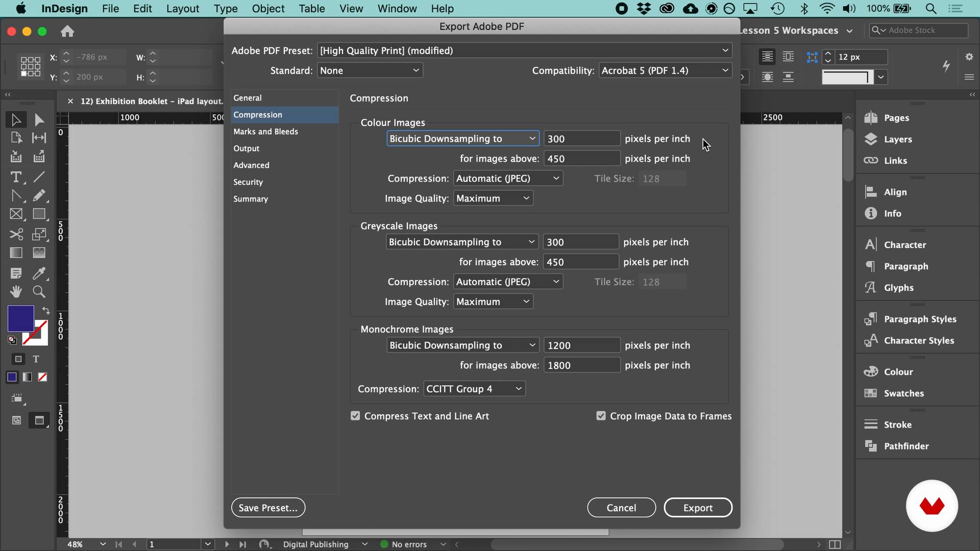Image resolution: width=980 pixels, height=551 pixels.
Task: Click Colour Images 300 ppi field
Action: coord(582,139)
